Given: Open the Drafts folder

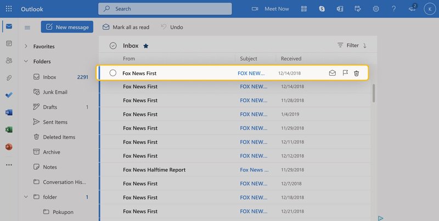Looking at the screenshot, I should [60, 107].
